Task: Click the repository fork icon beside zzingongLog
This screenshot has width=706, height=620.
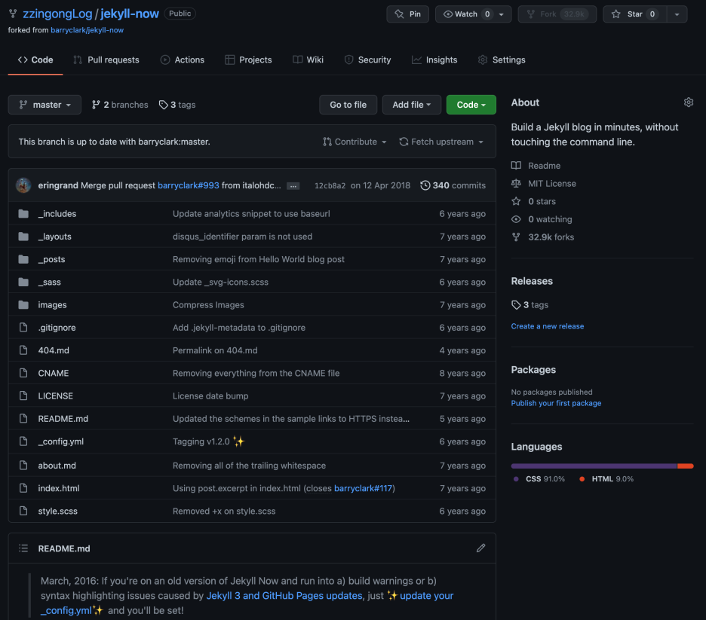Action: pos(13,14)
